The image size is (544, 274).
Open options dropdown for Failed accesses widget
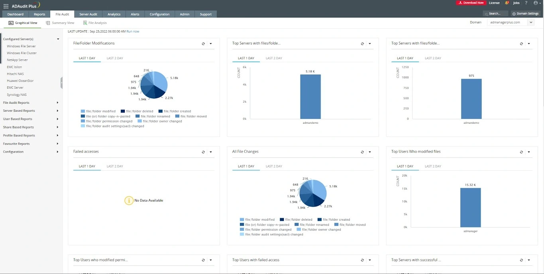point(211,152)
